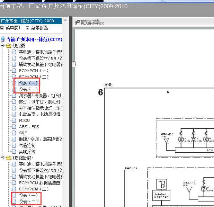Viewport: 214px width, 207px height.
Task: Open 仪表（二）under 线路图增补
Action: [28, 201]
